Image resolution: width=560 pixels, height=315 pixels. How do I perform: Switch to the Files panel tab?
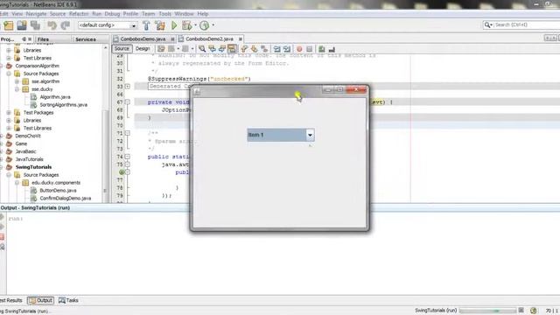43,39
